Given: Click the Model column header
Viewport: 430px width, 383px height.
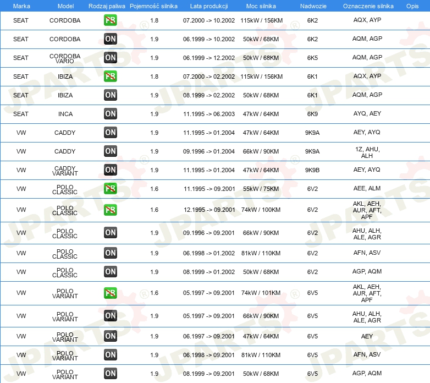Looking at the screenshot, I should click(x=65, y=6).
